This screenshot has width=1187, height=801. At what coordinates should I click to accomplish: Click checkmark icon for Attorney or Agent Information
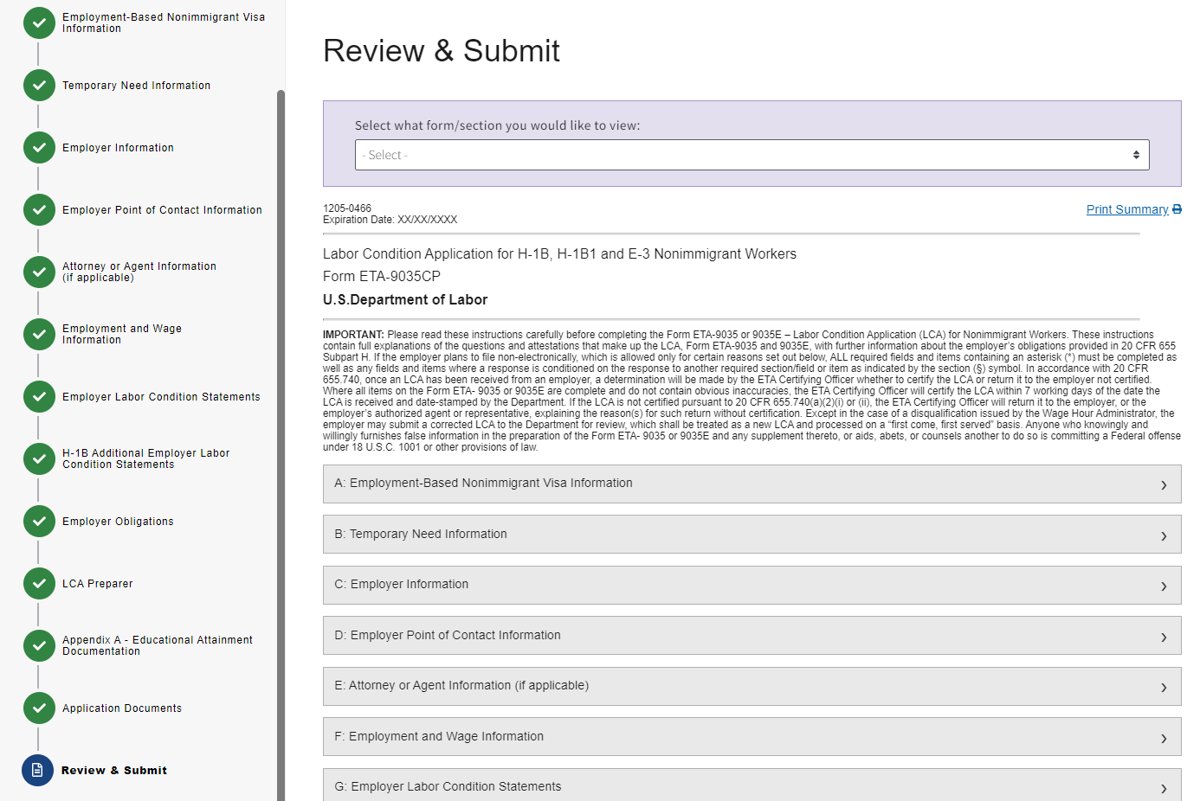39,272
